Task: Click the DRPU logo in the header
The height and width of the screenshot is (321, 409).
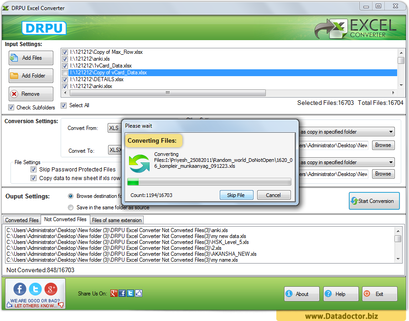Action: coord(44,28)
